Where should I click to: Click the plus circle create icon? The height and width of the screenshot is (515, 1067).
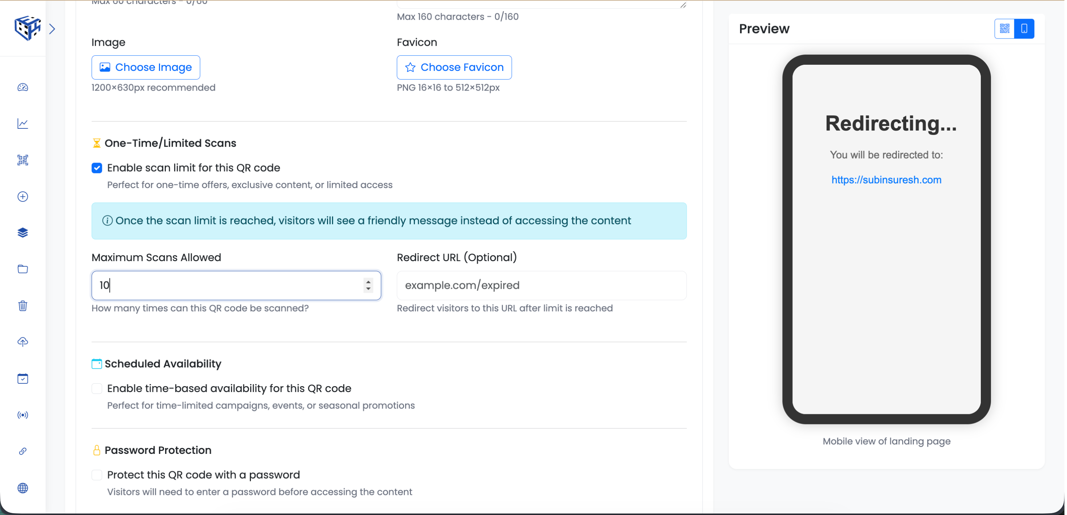pos(23,196)
